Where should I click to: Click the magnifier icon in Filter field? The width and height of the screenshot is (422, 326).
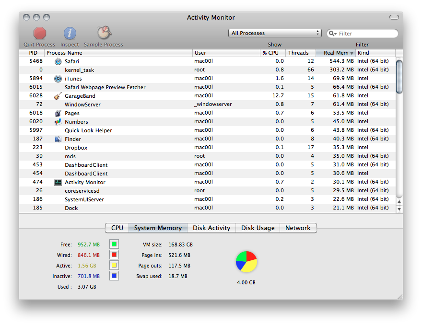[332, 34]
